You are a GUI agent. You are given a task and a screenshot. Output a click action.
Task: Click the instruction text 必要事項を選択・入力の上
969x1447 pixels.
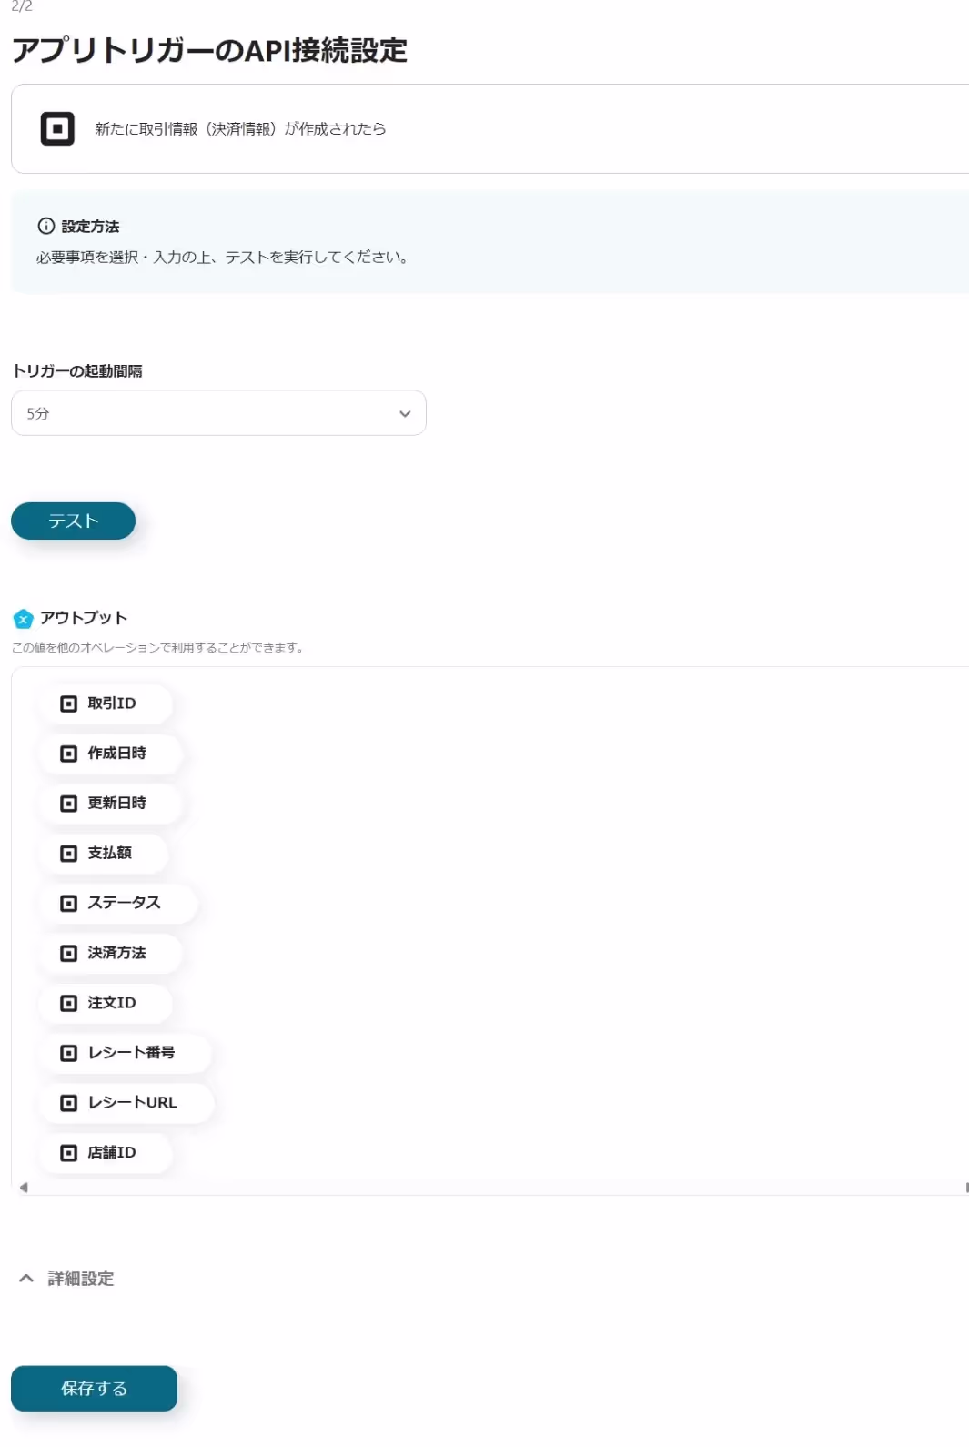pyautogui.click(x=224, y=258)
